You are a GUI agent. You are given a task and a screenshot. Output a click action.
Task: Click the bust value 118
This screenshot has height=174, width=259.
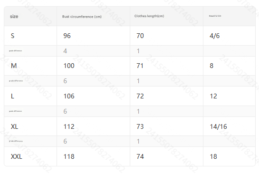click(69, 156)
